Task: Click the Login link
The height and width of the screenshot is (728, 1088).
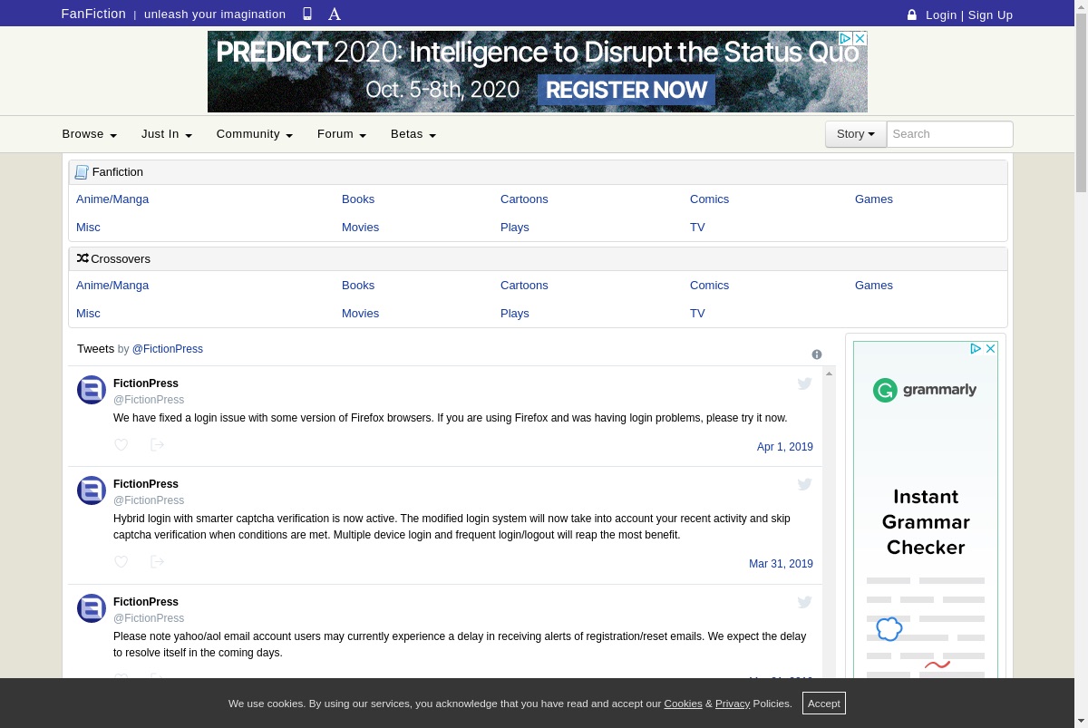Action: click(941, 15)
